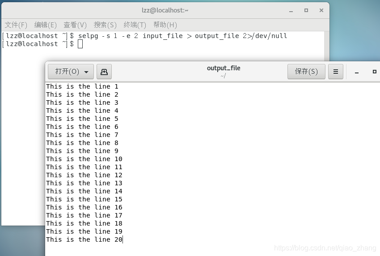Open the 查看(V) terminal menu

tap(75, 25)
